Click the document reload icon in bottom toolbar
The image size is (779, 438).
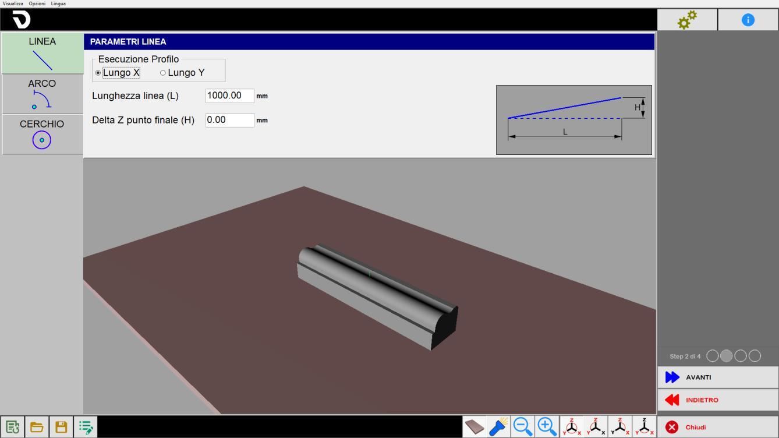12,427
